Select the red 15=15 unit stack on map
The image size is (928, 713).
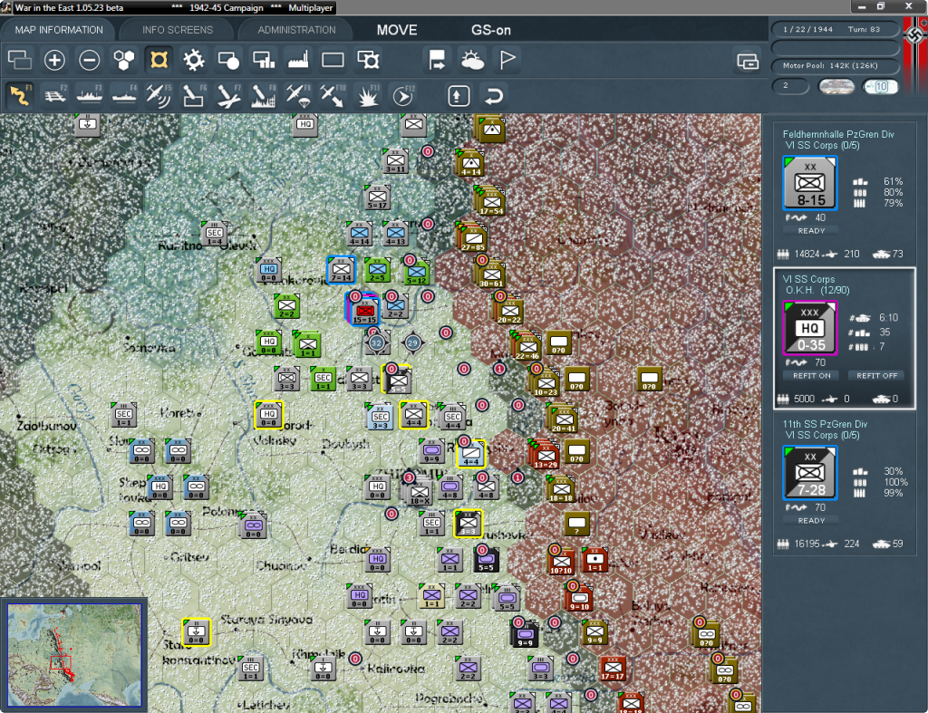tap(363, 309)
